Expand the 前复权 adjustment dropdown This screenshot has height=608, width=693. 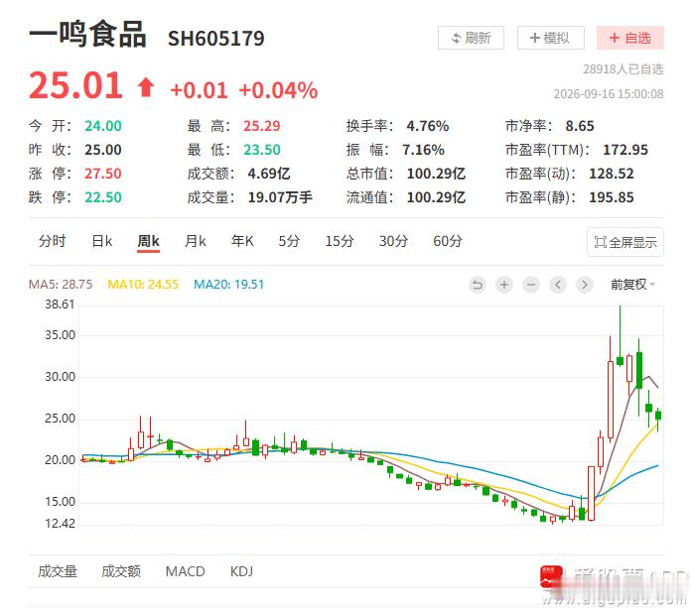coord(632,285)
